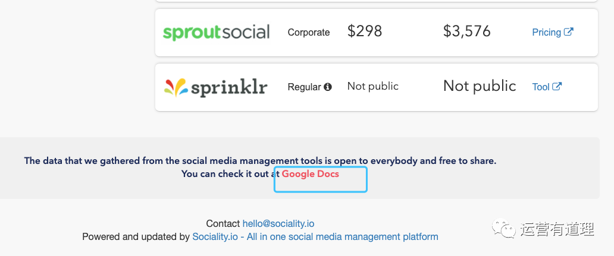Select the Corporate plan label
This screenshot has width=614, height=256.
[x=309, y=32]
